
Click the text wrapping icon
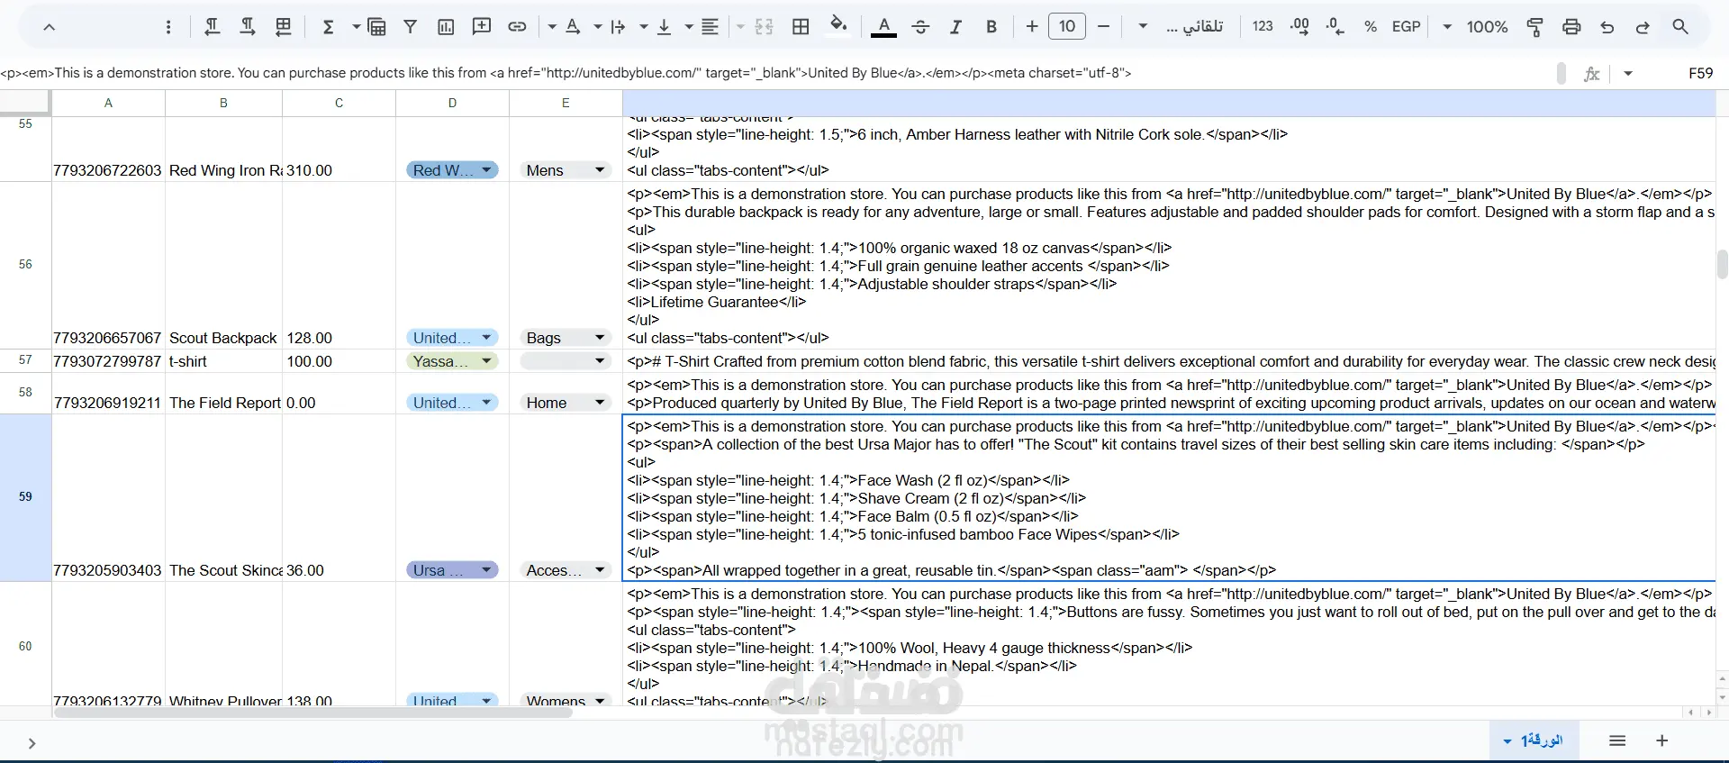619,27
